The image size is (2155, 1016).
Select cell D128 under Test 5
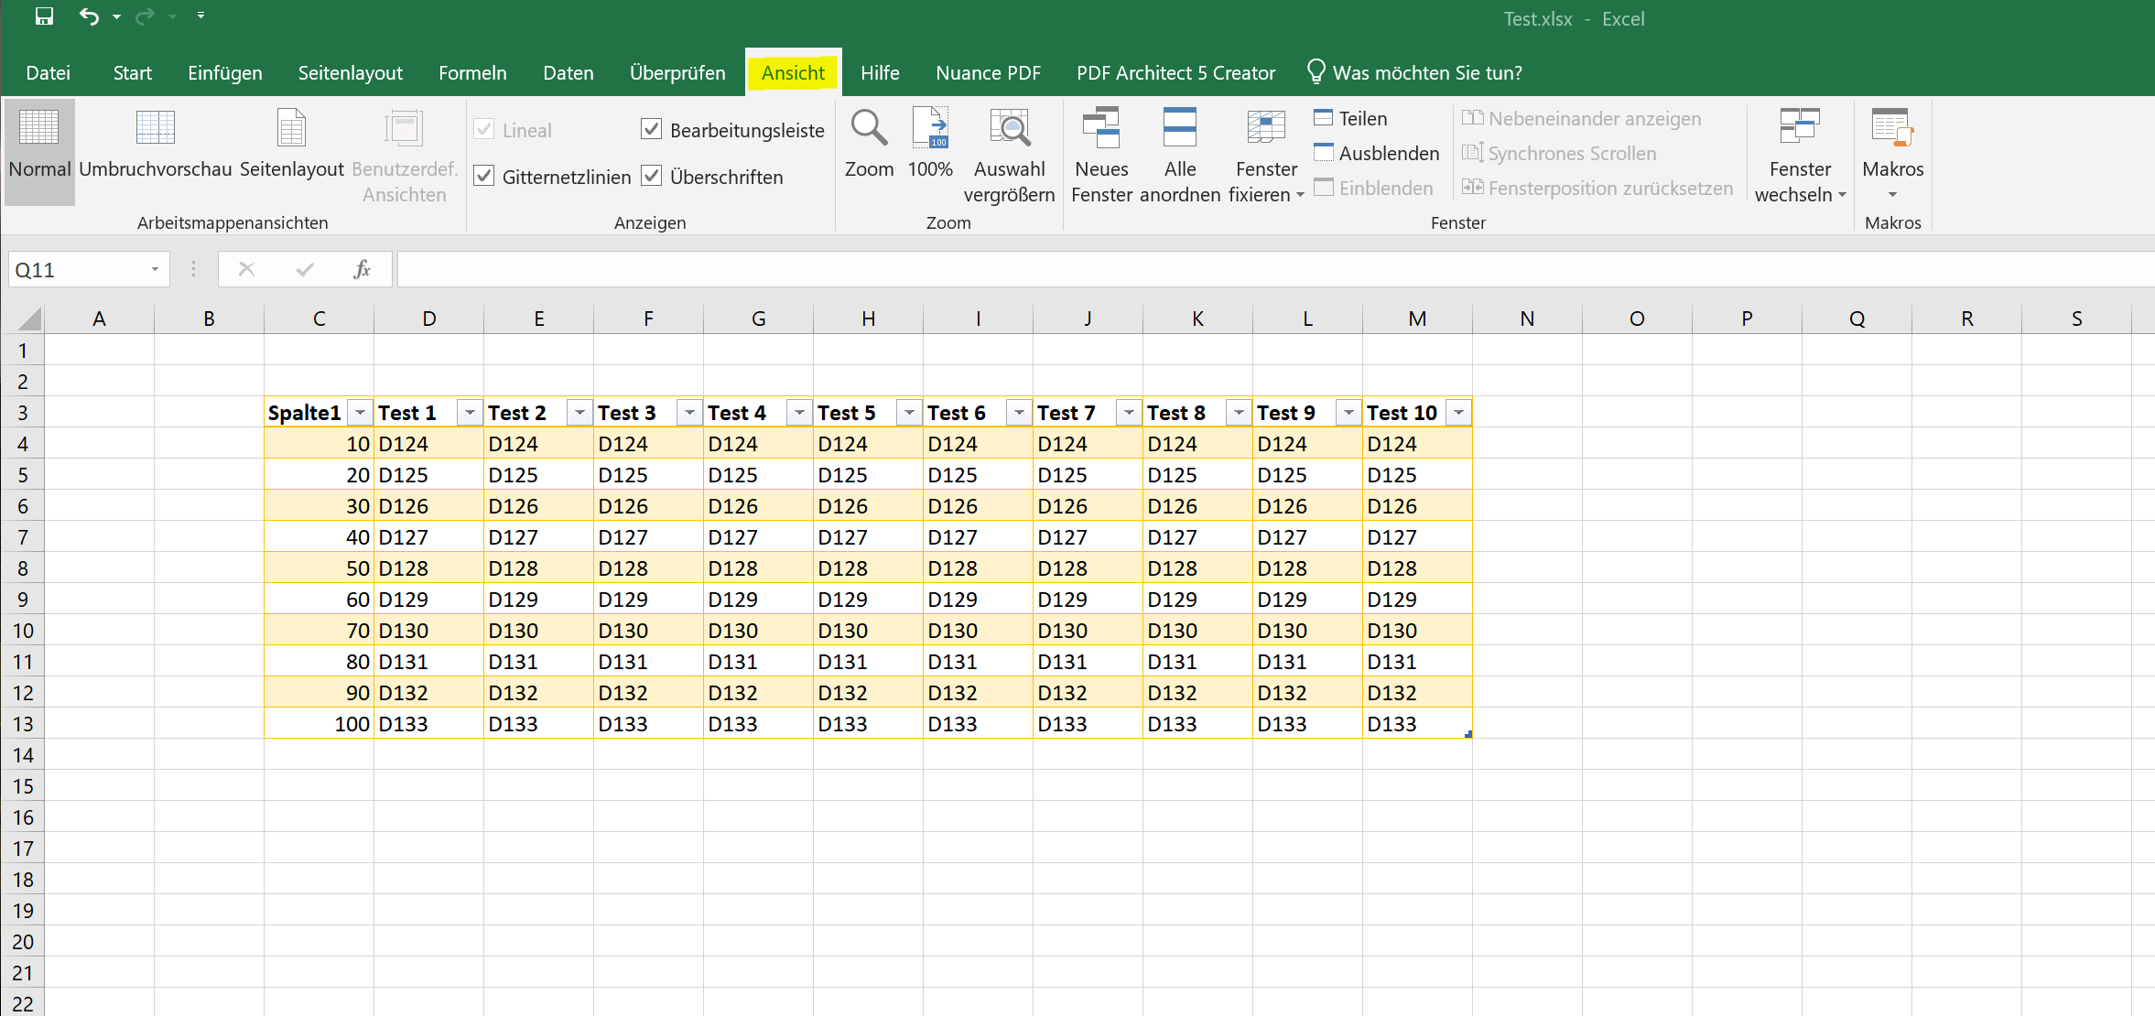(x=868, y=568)
